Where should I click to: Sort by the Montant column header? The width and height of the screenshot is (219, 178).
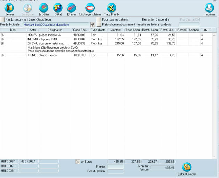[x=116, y=30]
